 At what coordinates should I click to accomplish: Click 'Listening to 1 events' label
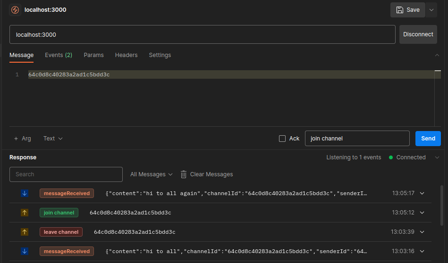click(354, 157)
